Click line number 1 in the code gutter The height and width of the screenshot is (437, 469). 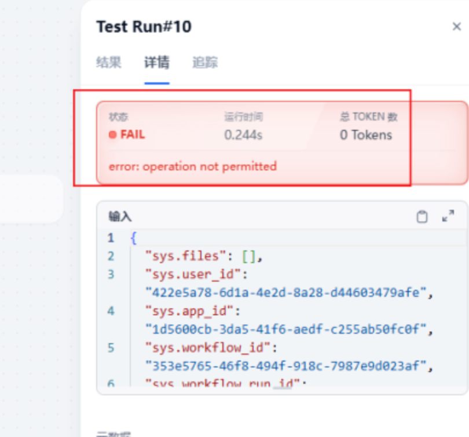pyautogui.click(x=111, y=238)
